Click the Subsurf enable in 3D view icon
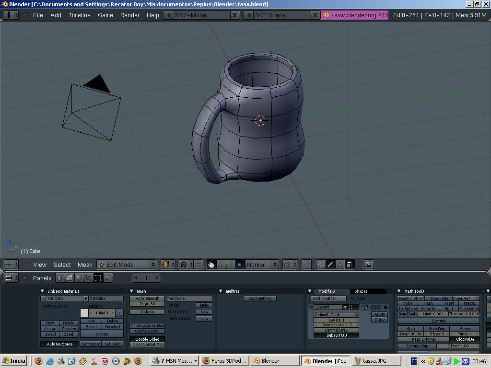The image size is (491, 368). point(350,307)
